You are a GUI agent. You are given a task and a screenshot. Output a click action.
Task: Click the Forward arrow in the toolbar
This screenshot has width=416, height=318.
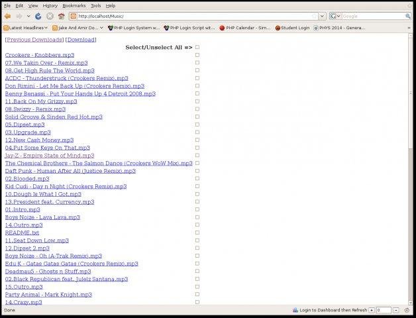(x=19, y=16)
